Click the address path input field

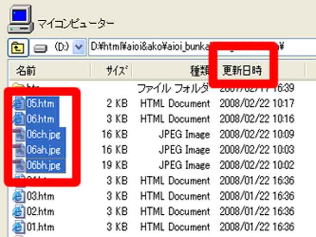pyautogui.click(x=148, y=47)
